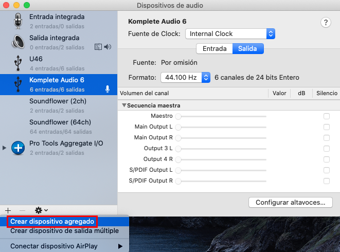
Task: Mute the Output 3 L channel
Action: [x=327, y=149]
